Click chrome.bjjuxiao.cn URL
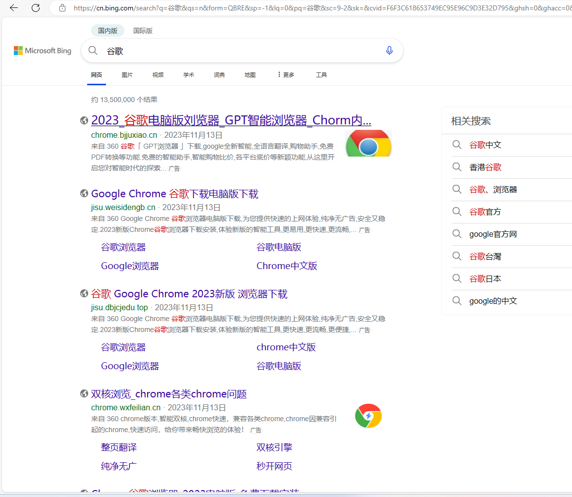The image size is (572, 497). 124,135
